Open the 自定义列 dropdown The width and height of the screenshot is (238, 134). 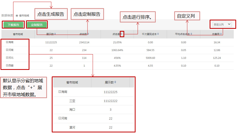(222, 24)
